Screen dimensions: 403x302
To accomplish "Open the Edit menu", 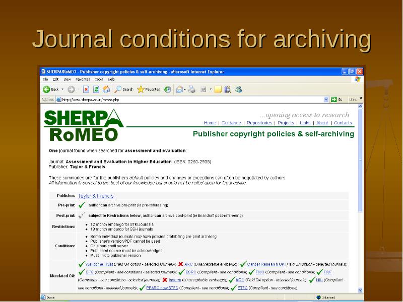I will [x=55, y=80].
